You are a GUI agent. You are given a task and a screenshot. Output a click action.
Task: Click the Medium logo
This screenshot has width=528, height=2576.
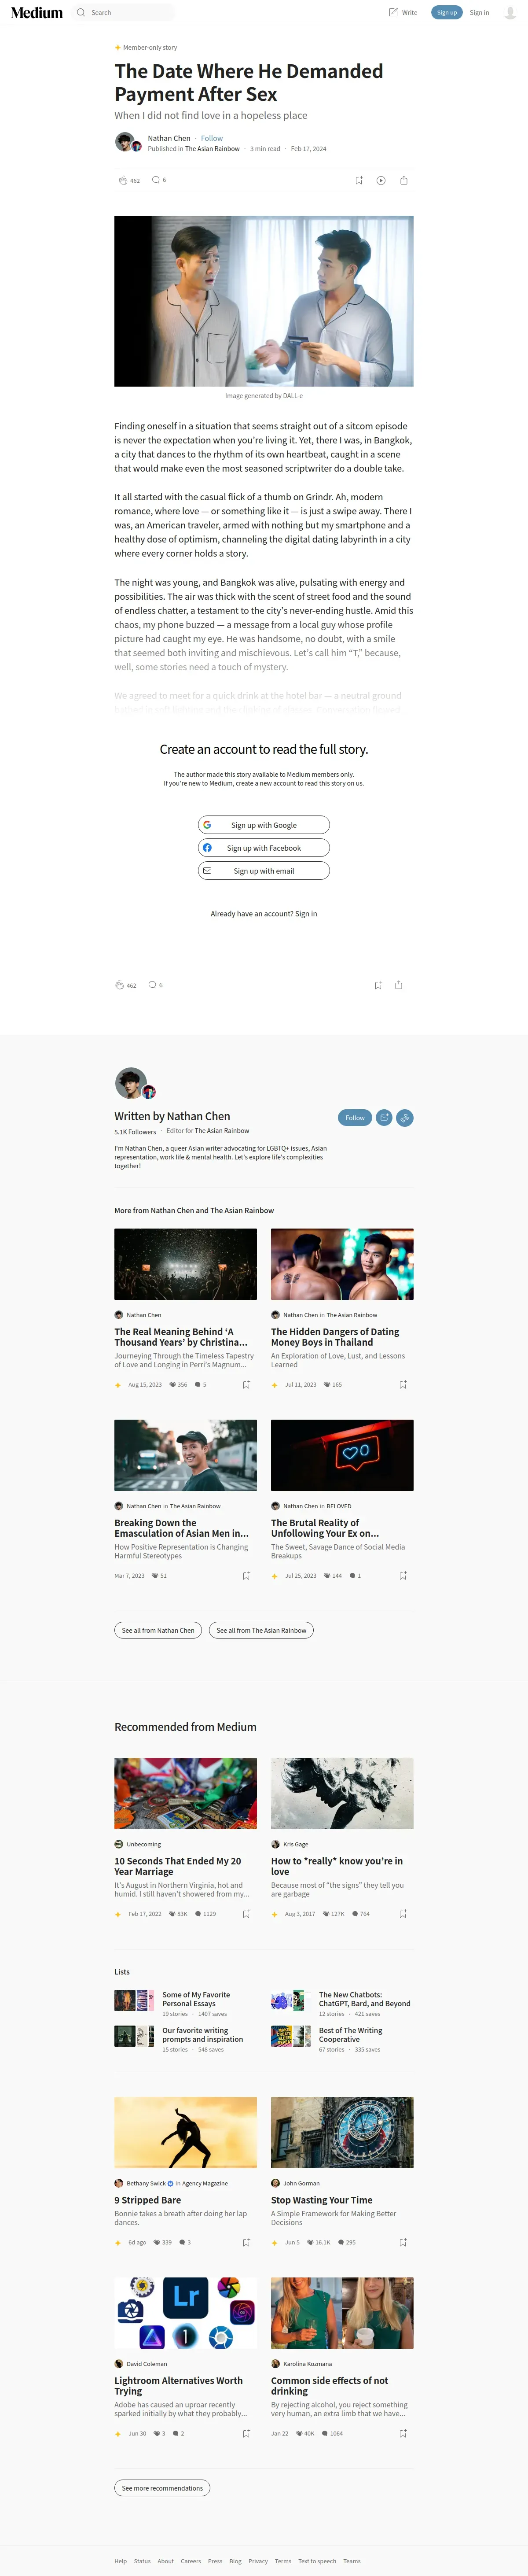[x=37, y=13]
